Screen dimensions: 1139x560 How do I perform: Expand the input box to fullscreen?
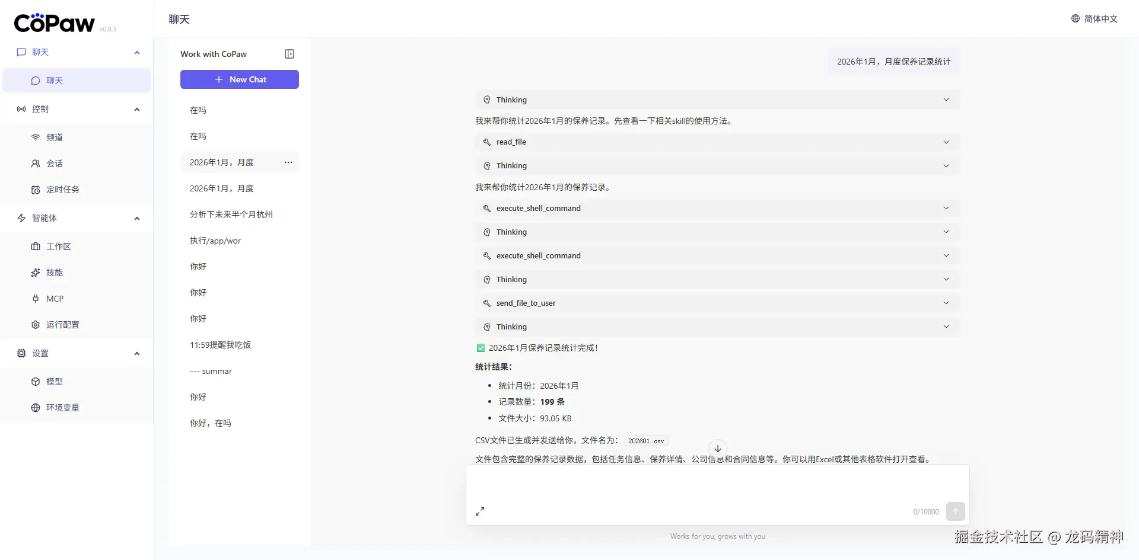(x=480, y=511)
